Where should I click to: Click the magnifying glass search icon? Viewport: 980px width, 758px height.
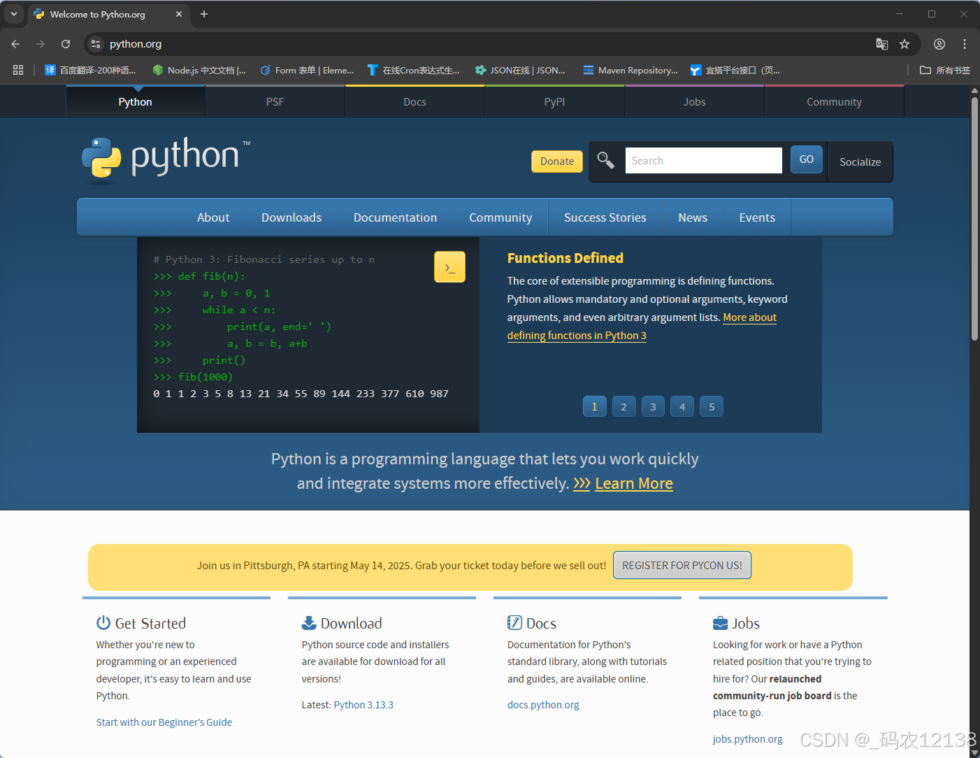click(606, 160)
